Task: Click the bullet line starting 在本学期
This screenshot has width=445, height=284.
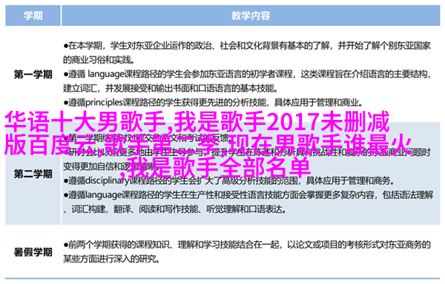Action: [247, 46]
